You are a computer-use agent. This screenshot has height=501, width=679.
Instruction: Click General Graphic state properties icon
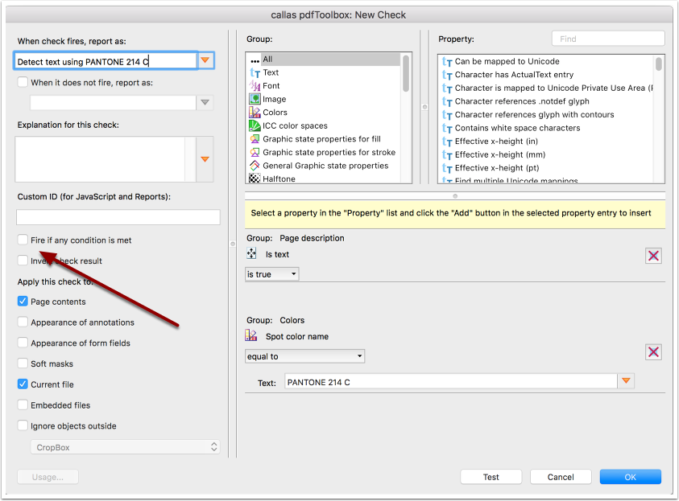(255, 166)
